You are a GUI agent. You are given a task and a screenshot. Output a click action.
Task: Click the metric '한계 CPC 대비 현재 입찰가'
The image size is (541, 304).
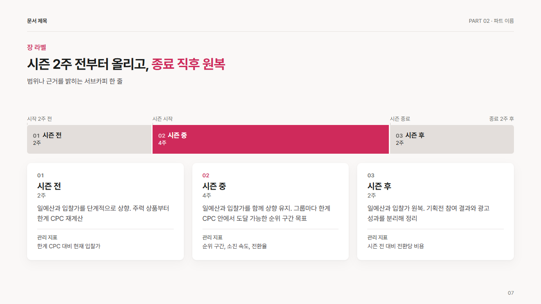tap(69, 246)
